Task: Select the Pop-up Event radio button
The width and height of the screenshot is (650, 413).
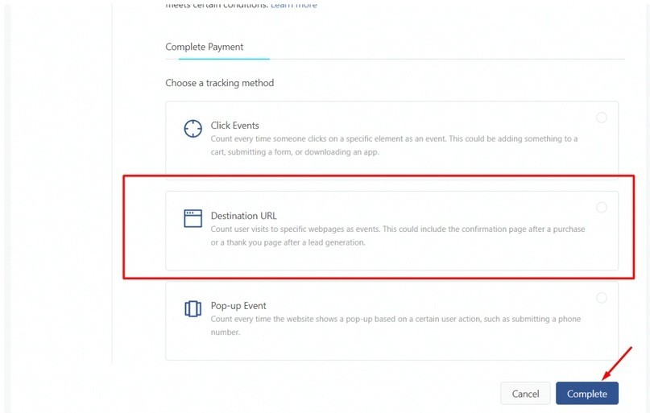Action: 602,298
